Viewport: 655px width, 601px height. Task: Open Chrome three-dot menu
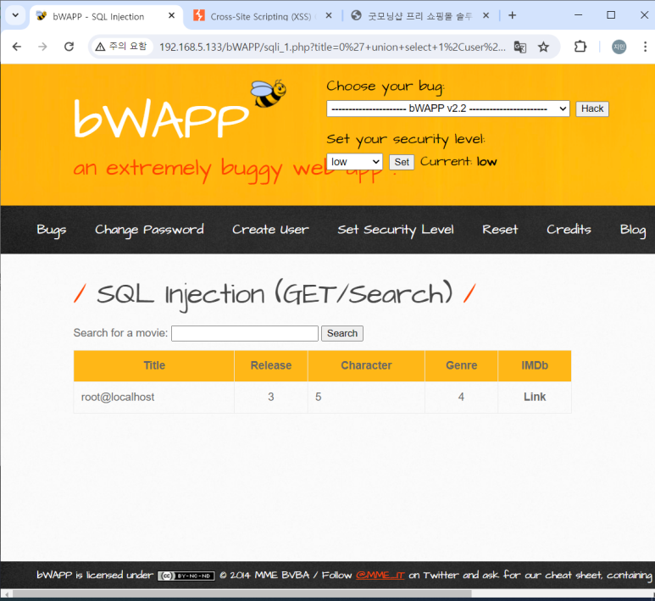(645, 47)
